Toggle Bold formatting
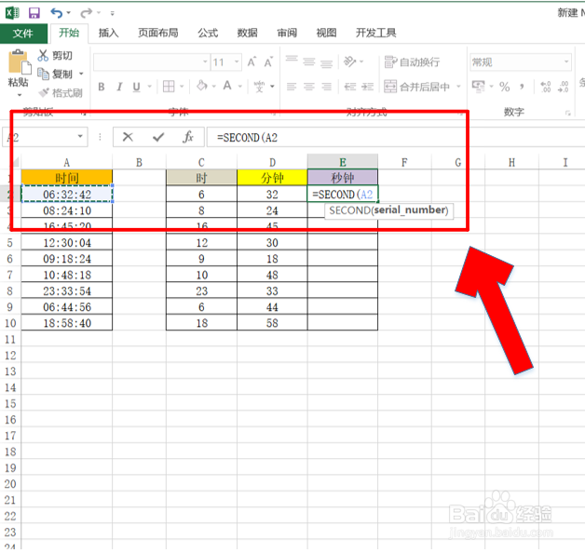This screenshot has width=585, height=553. click(x=102, y=87)
